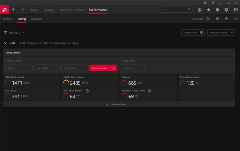The width and height of the screenshot is (240, 151).
Task: Open notifications bell icon
Action: click(x=218, y=10)
